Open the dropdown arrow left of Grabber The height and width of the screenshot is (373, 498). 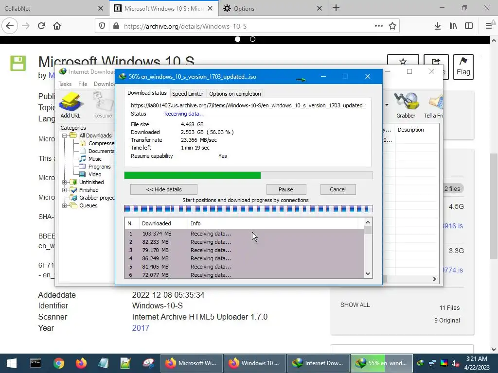[387, 105]
